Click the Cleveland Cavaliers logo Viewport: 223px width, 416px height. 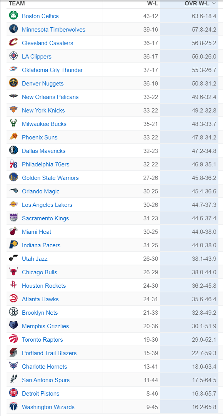pos(13,43)
